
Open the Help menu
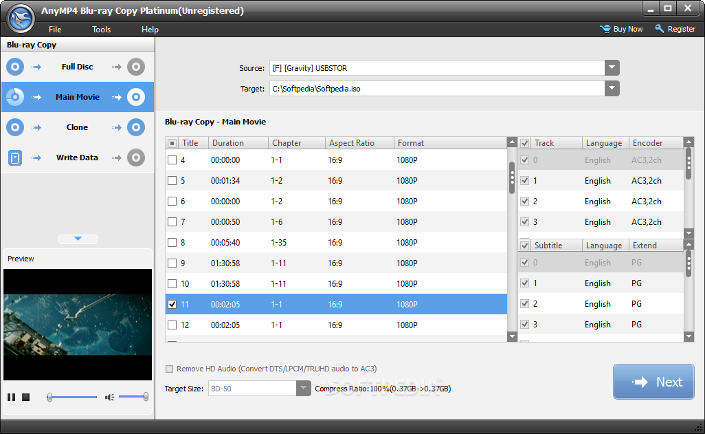(x=150, y=30)
